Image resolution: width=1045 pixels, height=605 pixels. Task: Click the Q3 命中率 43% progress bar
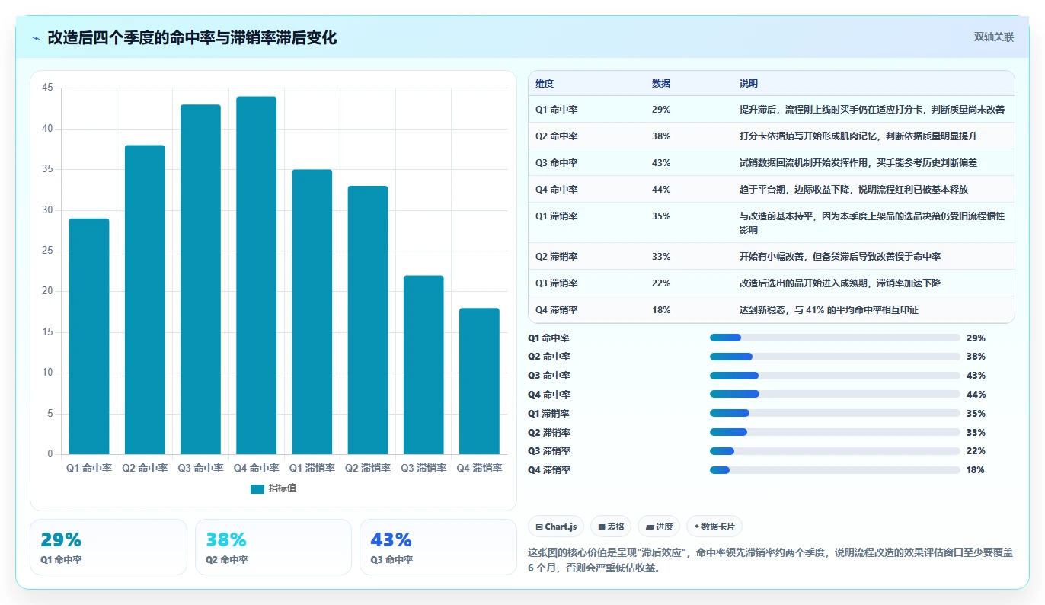tap(835, 376)
